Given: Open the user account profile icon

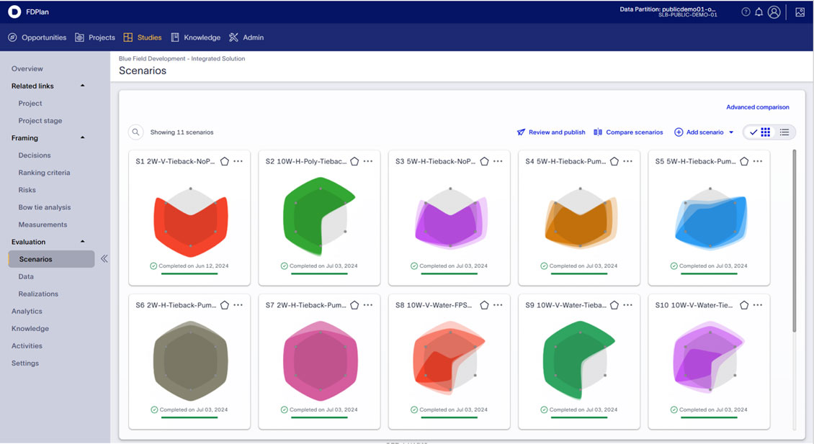Looking at the screenshot, I should (x=774, y=12).
